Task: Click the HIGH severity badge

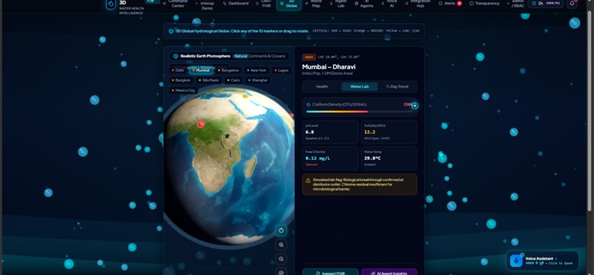Action: click(x=309, y=57)
